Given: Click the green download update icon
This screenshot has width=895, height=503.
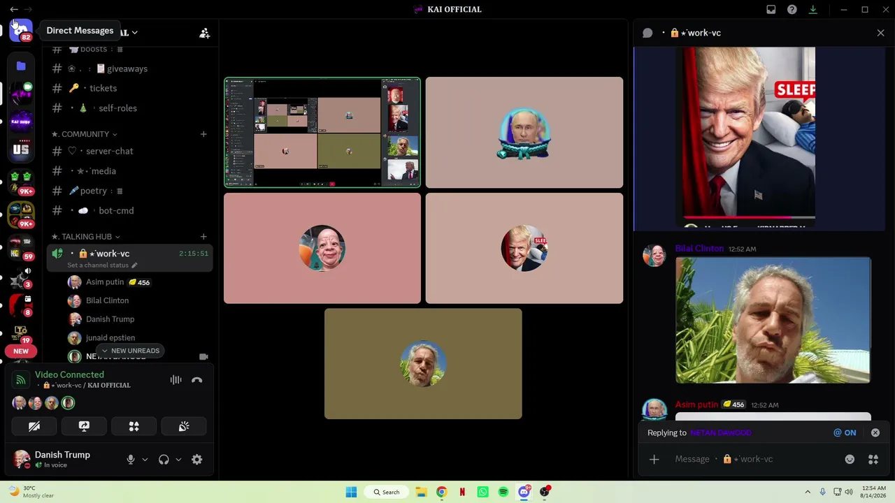Looking at the screenshot, I should tap(813, 9).
